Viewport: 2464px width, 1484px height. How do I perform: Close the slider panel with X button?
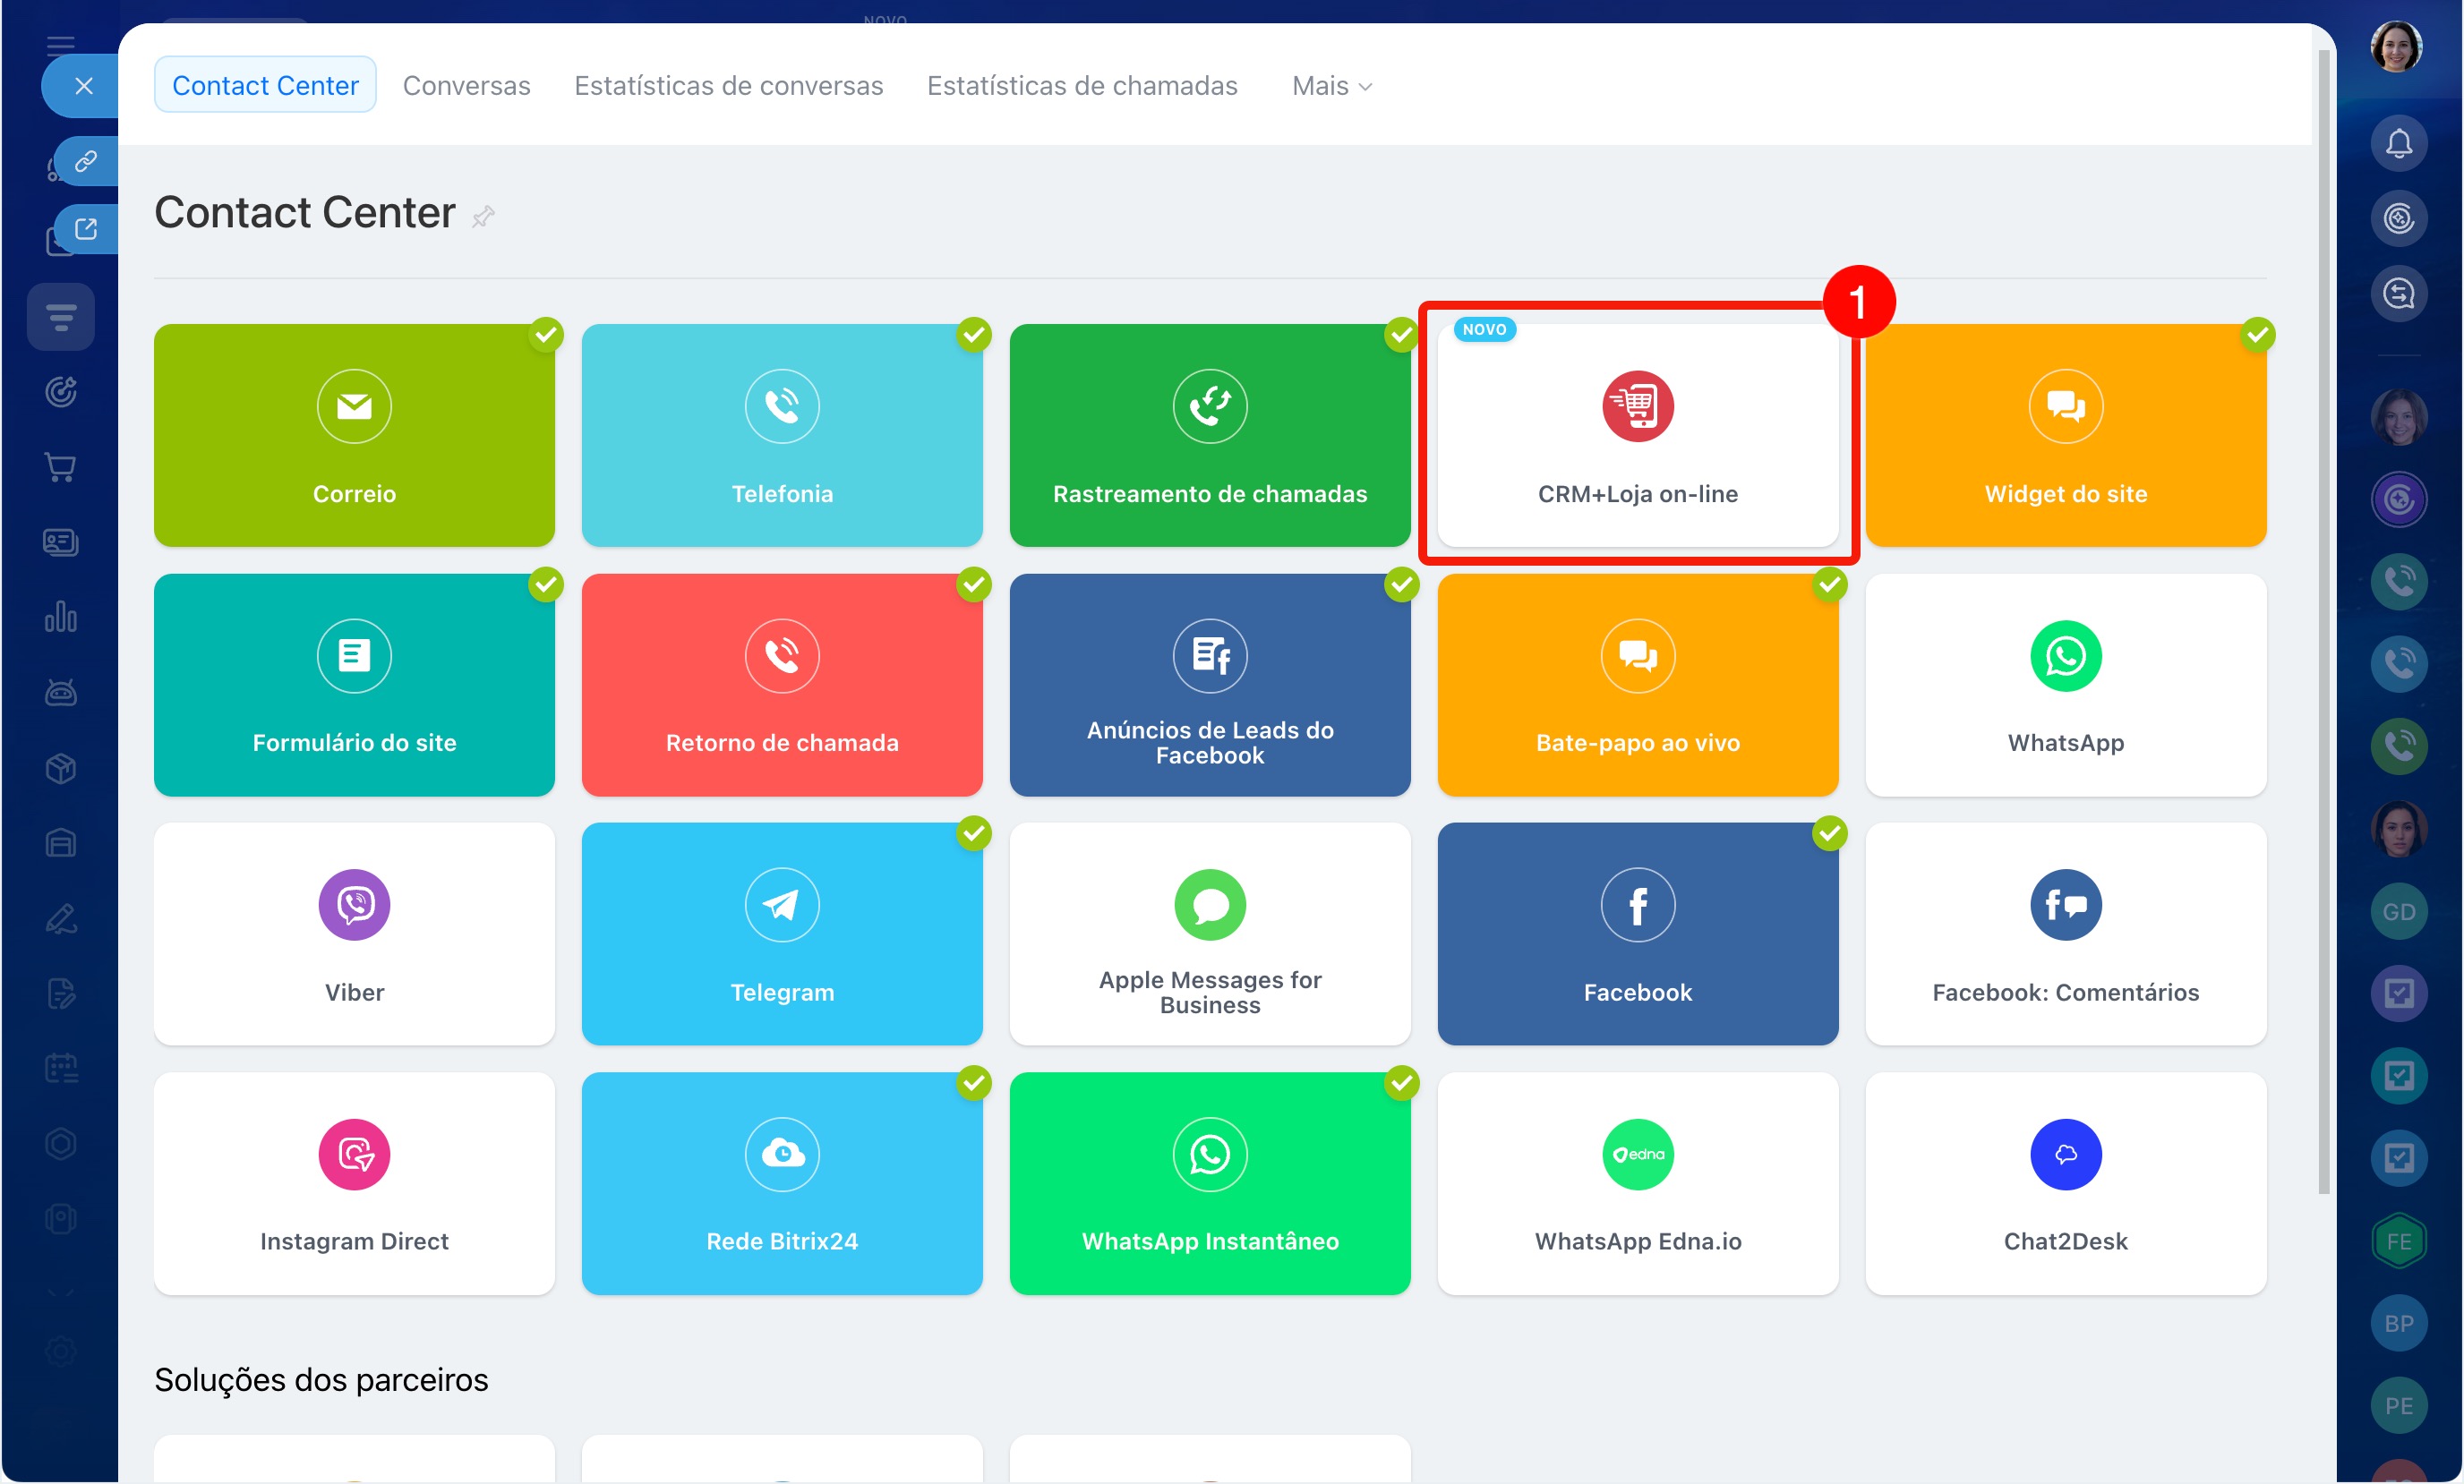[83, 86]
